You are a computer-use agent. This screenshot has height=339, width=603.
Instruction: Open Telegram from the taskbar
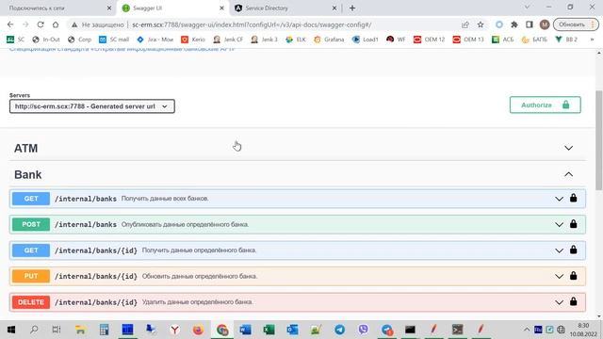point(339,330)
